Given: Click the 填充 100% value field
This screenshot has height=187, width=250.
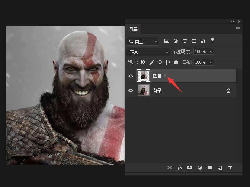Looking at the screenshot, I should (201, 62).
